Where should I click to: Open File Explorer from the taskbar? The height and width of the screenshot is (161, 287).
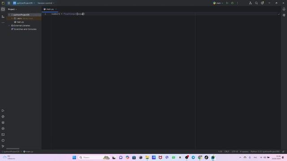pos(147,157)
